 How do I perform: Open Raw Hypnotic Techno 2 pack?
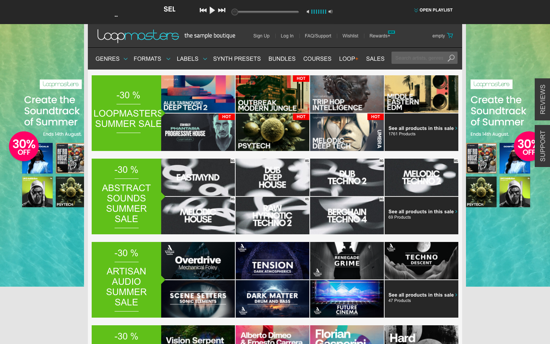[x=272, y=216]
